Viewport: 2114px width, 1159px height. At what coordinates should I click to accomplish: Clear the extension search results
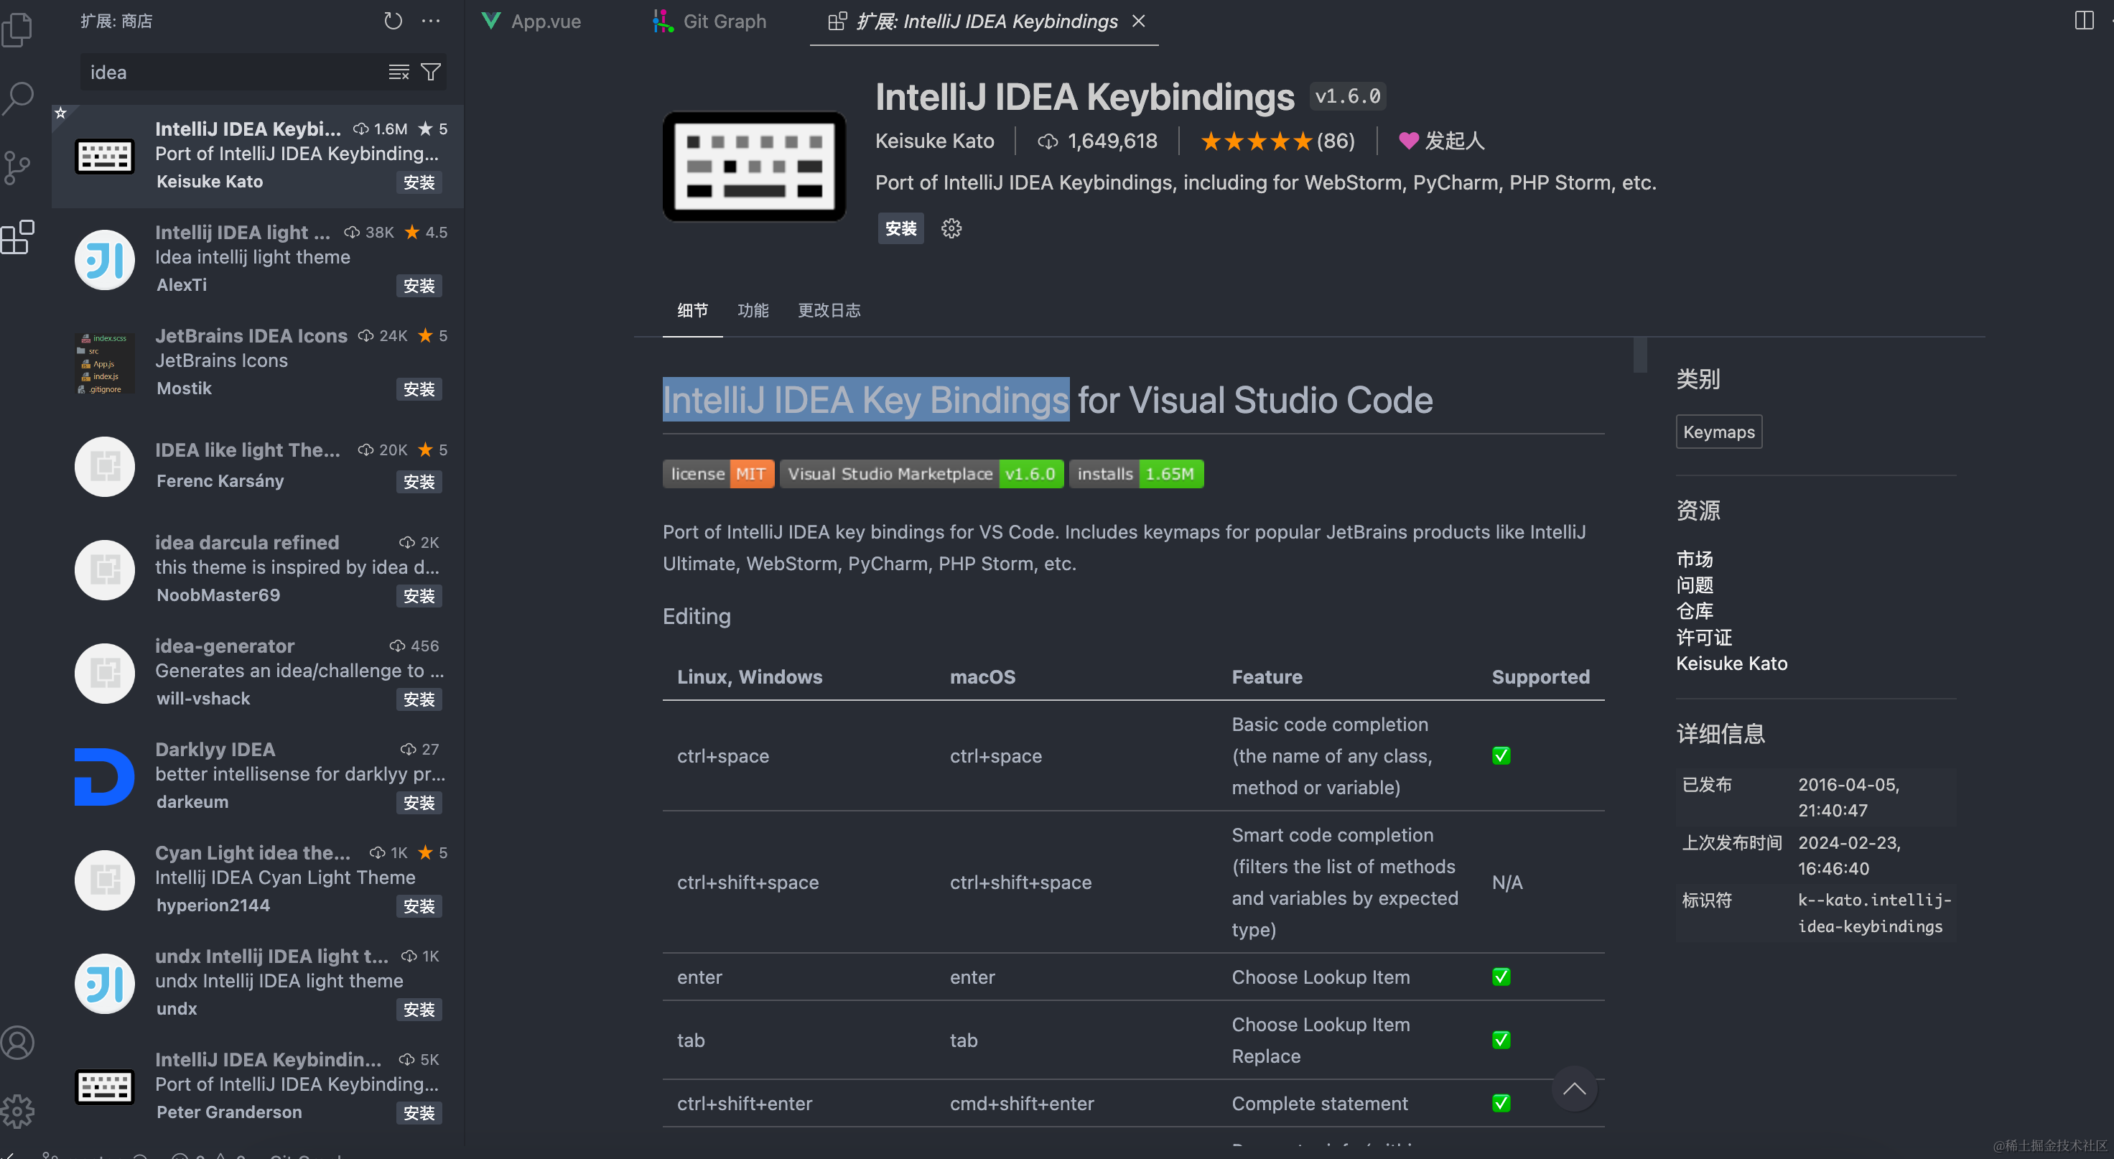coord(399,73)
